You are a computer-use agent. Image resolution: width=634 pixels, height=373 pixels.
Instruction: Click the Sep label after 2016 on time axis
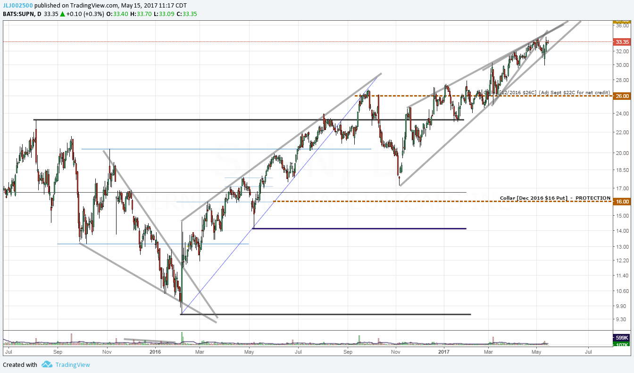tap(348, 351)
